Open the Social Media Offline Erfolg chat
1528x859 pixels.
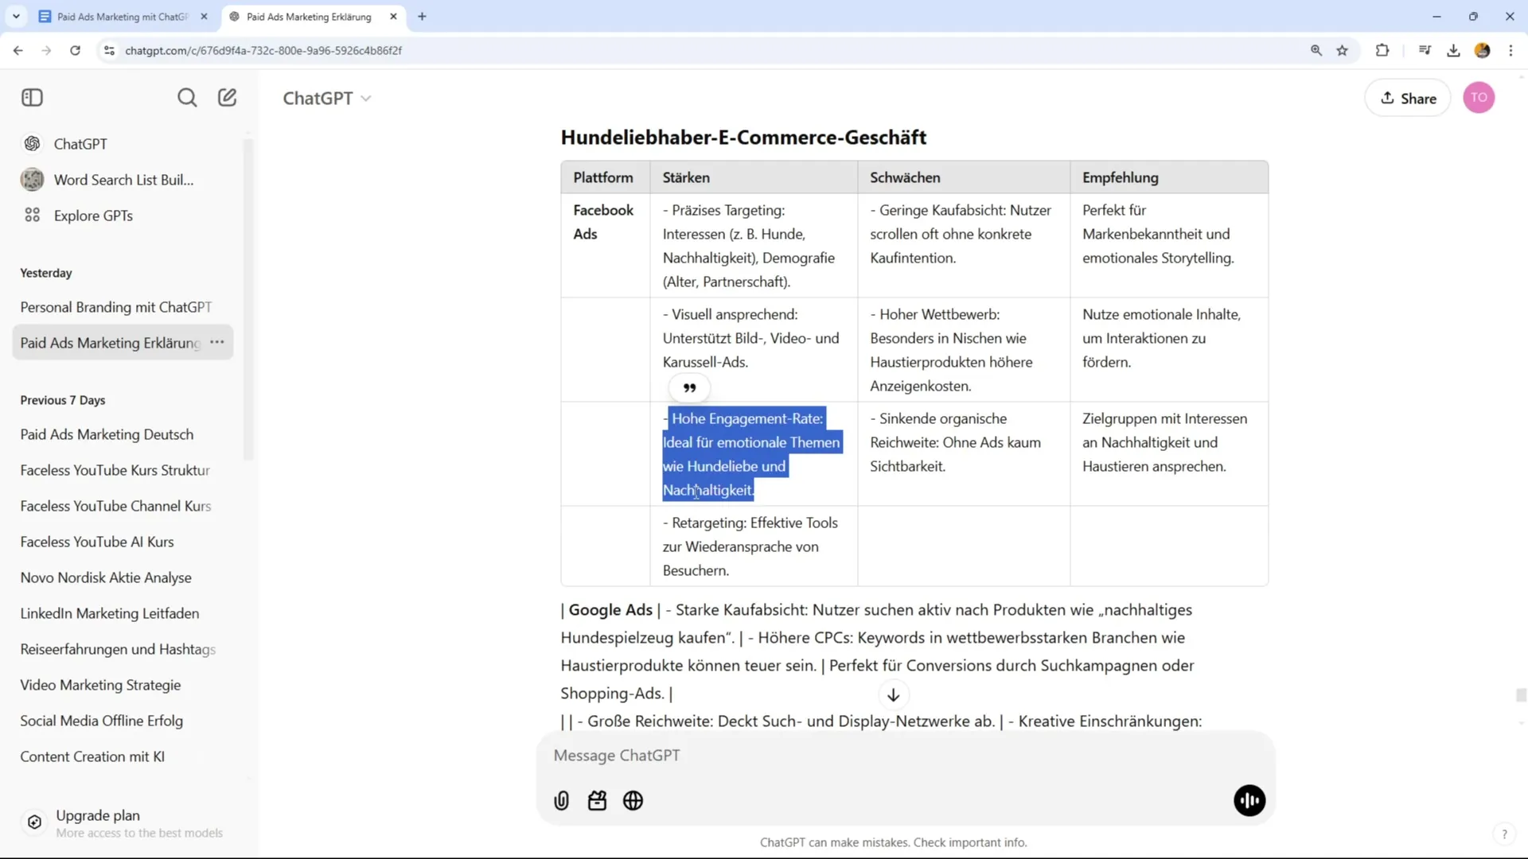(123, 721)
